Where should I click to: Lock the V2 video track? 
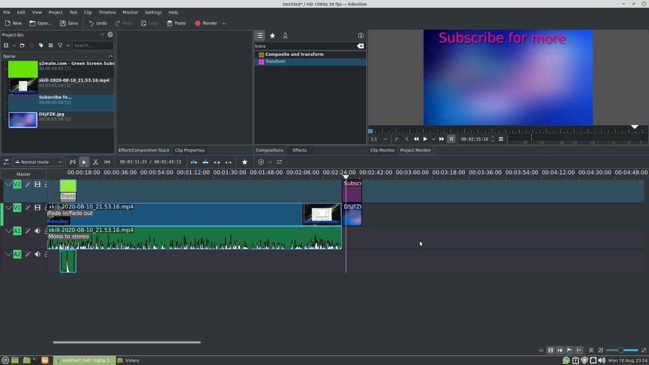point(46,184)
